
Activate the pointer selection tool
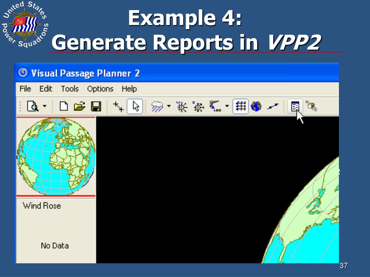coord(135,106)
